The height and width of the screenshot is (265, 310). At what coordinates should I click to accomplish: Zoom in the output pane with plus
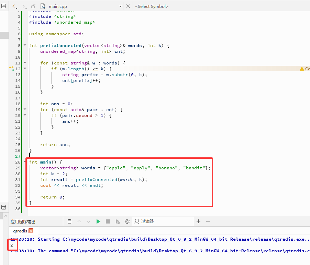click(x=199, y=221)
